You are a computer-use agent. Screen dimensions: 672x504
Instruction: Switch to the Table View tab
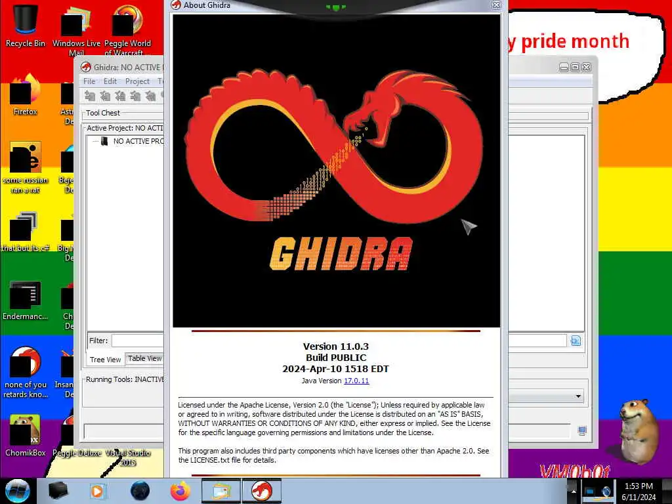tap(144, 358)
